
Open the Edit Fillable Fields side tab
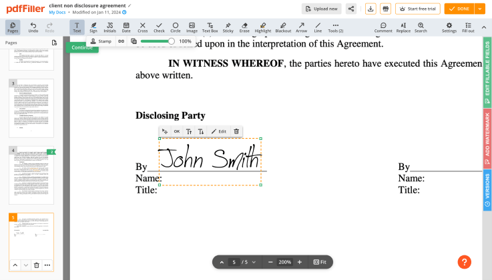pyautogui.click(x=487, y=73)
